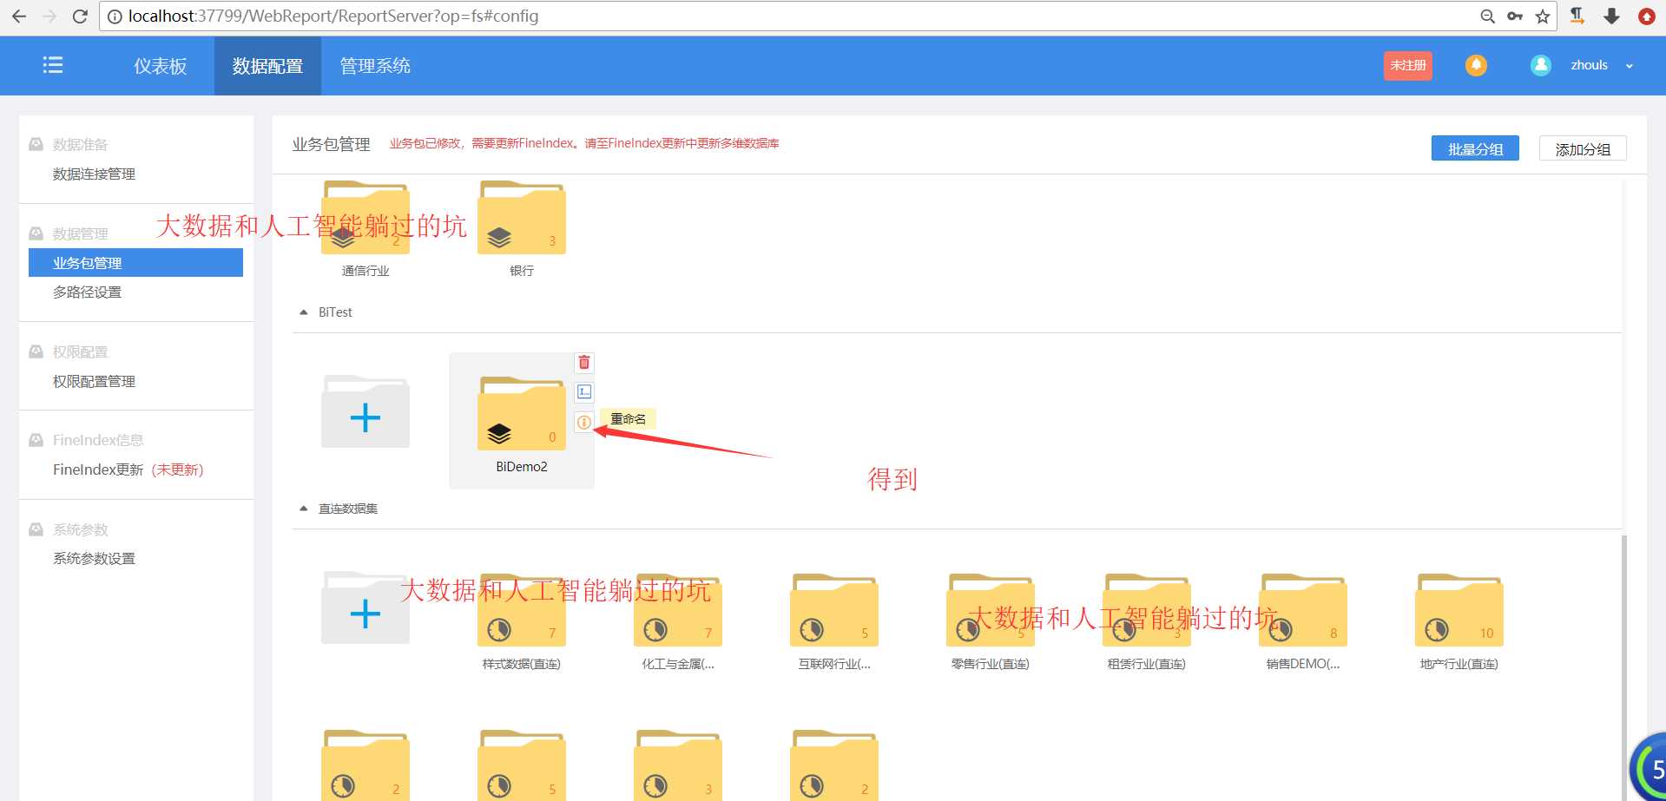Click the 批量分组 button
This screenshot has width=1666, height=801.
click(x=1475, y=148)
